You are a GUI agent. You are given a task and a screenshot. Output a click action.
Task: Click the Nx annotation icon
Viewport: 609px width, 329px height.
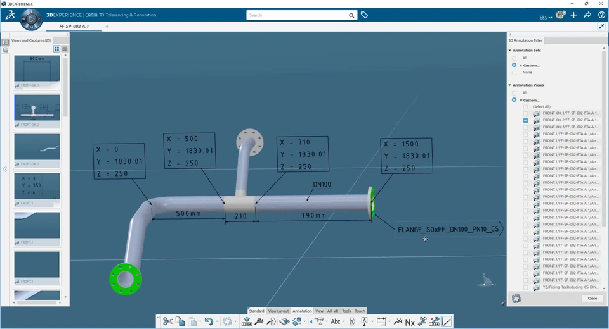[x=410, y=322]
